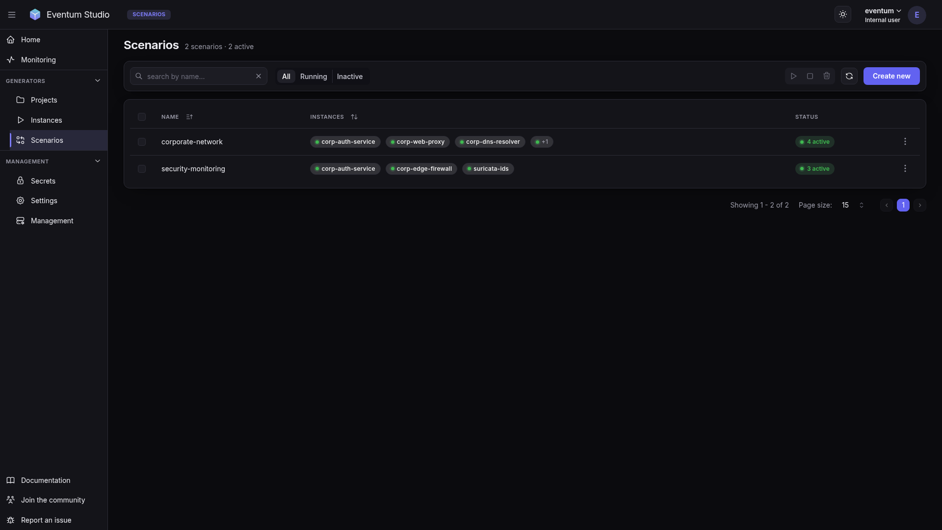The image size is (942, 530).
Task: Click the Status column header
Action: click(x=807, y=117)
